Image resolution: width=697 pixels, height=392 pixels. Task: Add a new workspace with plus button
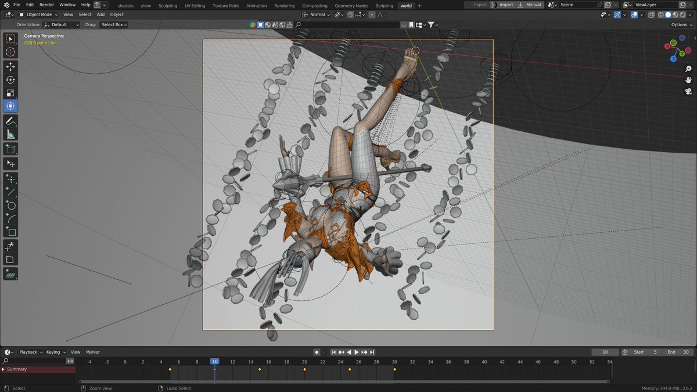(420, 5)
